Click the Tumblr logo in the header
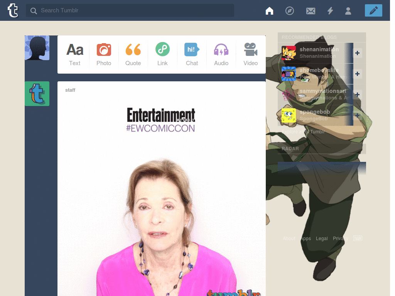Screen dimensions: 395x296 pos(13,10)
